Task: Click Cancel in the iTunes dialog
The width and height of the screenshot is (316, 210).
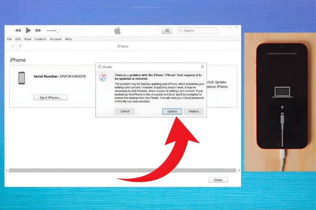Action: 124,111
